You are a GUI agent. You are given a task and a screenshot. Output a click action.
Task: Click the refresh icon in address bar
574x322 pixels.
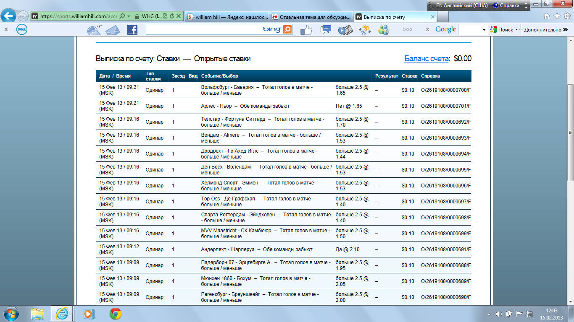171,16
